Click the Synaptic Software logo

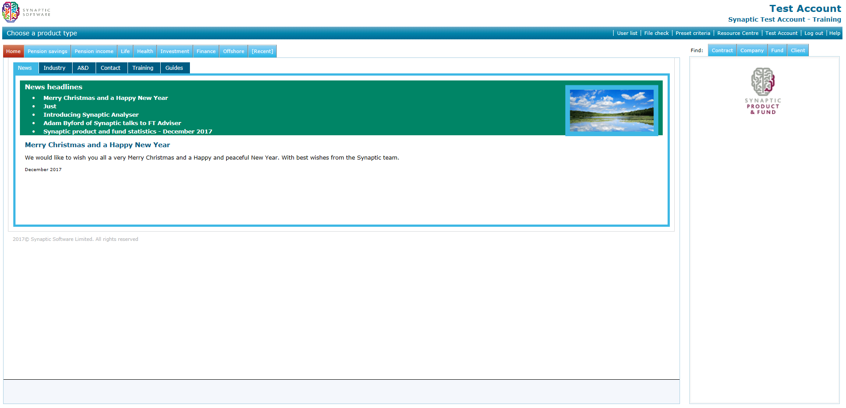click(x=27, y=12)
